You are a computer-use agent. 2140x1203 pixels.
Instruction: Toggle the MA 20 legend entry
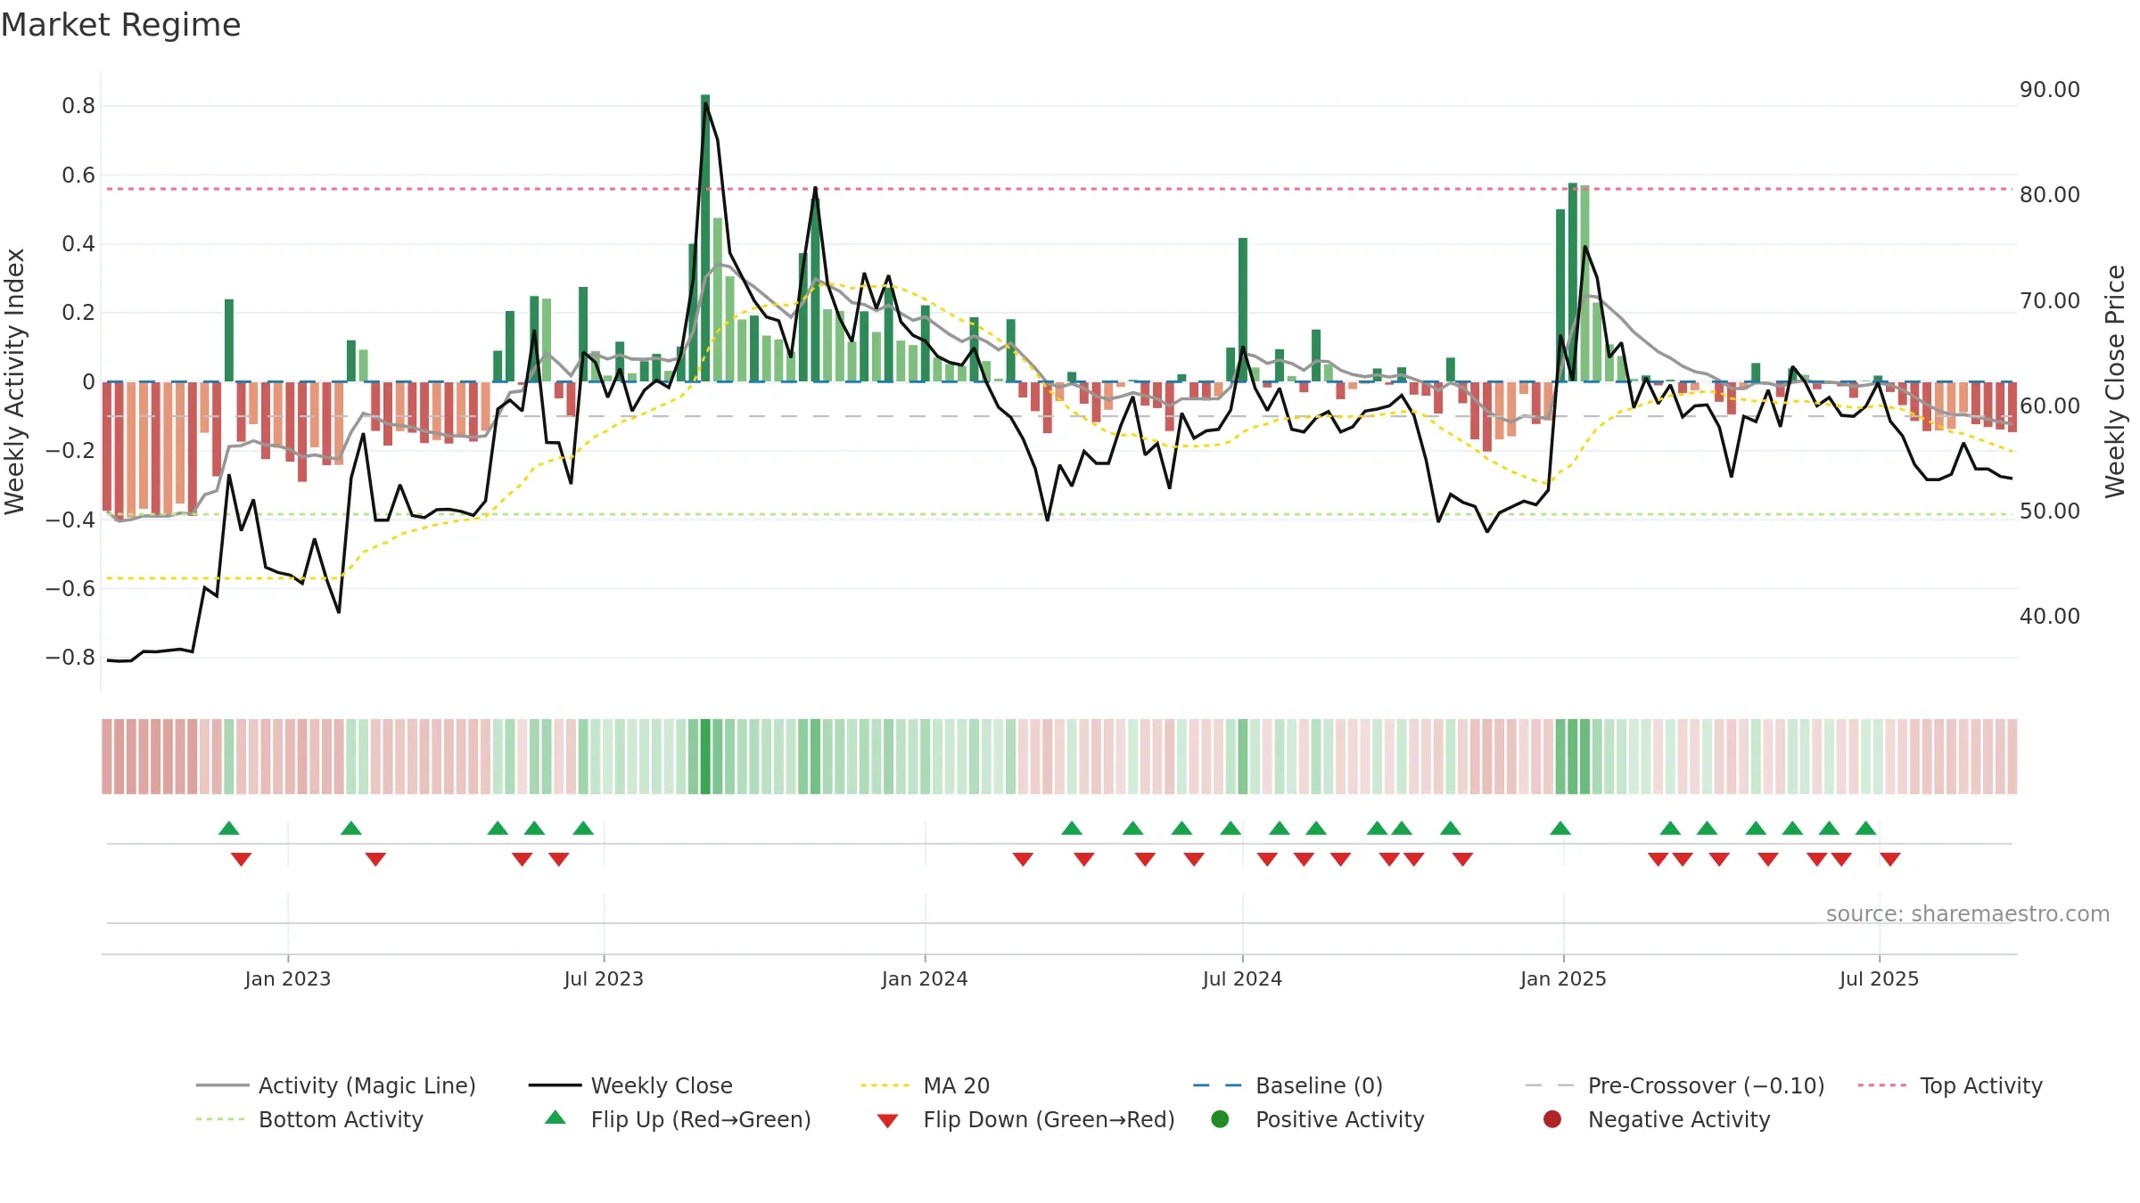point(925,1085)
